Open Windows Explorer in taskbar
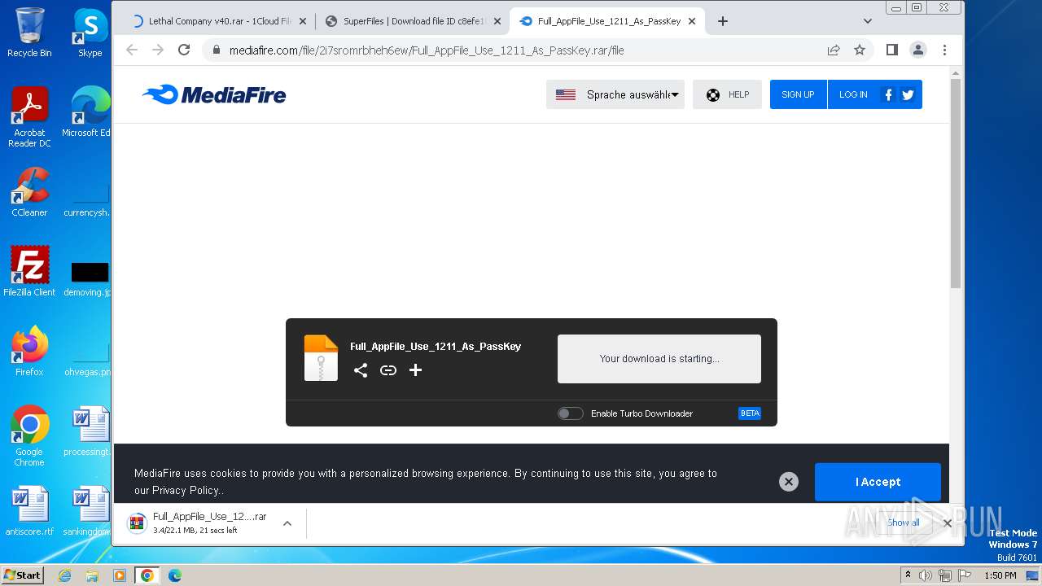 [x=92, y=575]
